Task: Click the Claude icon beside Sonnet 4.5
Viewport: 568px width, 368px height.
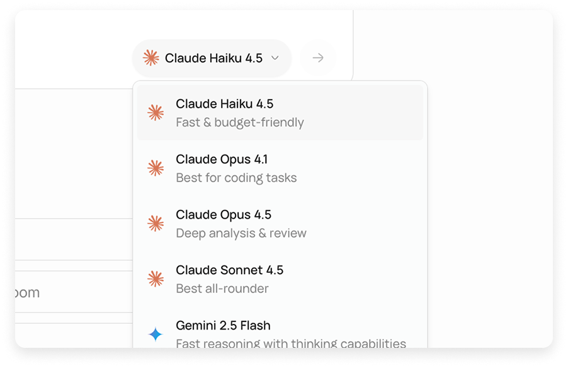Action: pyautogui.click(x=156, y=278)
